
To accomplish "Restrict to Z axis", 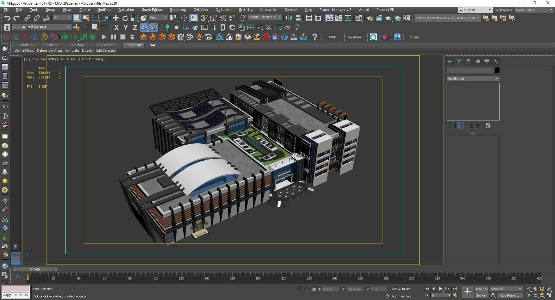I will coord(135,28).
